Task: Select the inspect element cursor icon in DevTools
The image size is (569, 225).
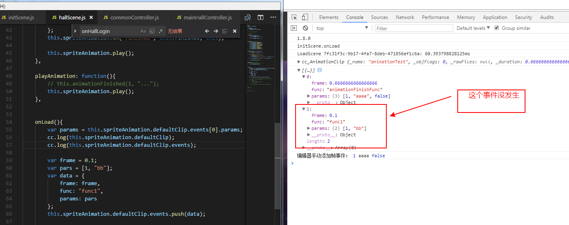Action: [294, 17]
